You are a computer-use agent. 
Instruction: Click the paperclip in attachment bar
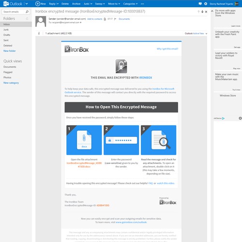(x=39, y=33)
